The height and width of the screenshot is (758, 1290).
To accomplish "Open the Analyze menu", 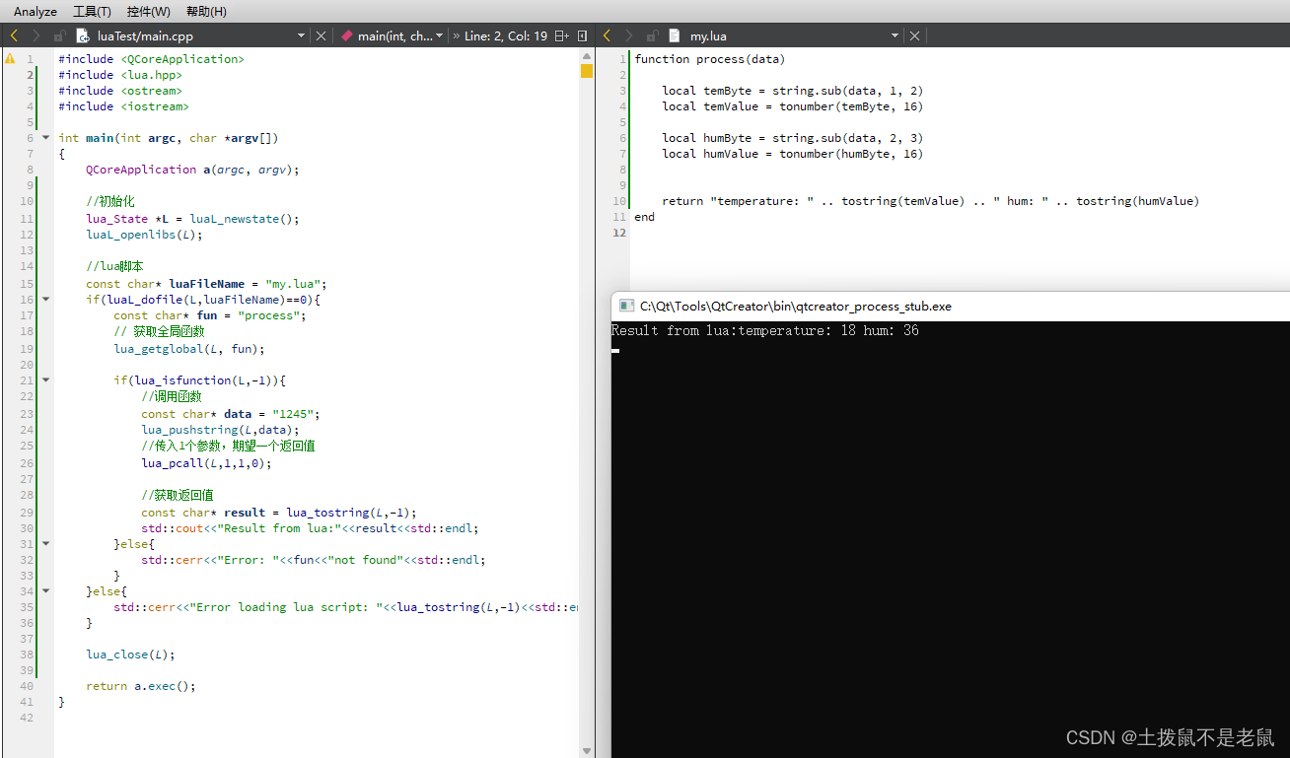I will pos(36,11).
